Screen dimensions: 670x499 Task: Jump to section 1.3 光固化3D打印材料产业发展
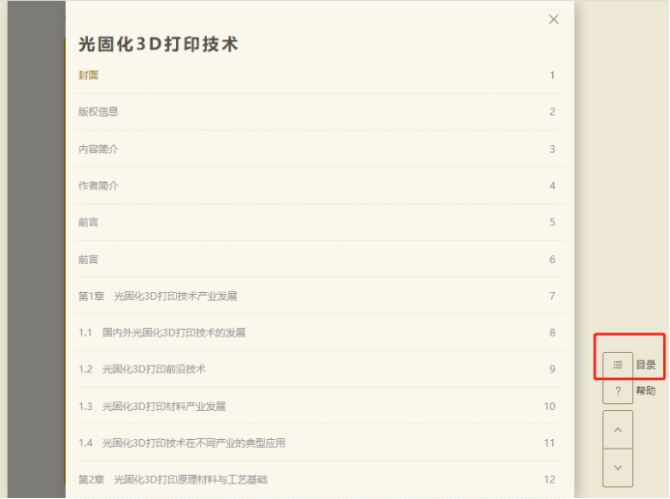click(x=152, y=406)
